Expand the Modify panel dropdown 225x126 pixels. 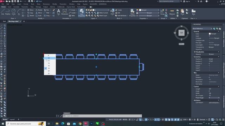[41, 19]
